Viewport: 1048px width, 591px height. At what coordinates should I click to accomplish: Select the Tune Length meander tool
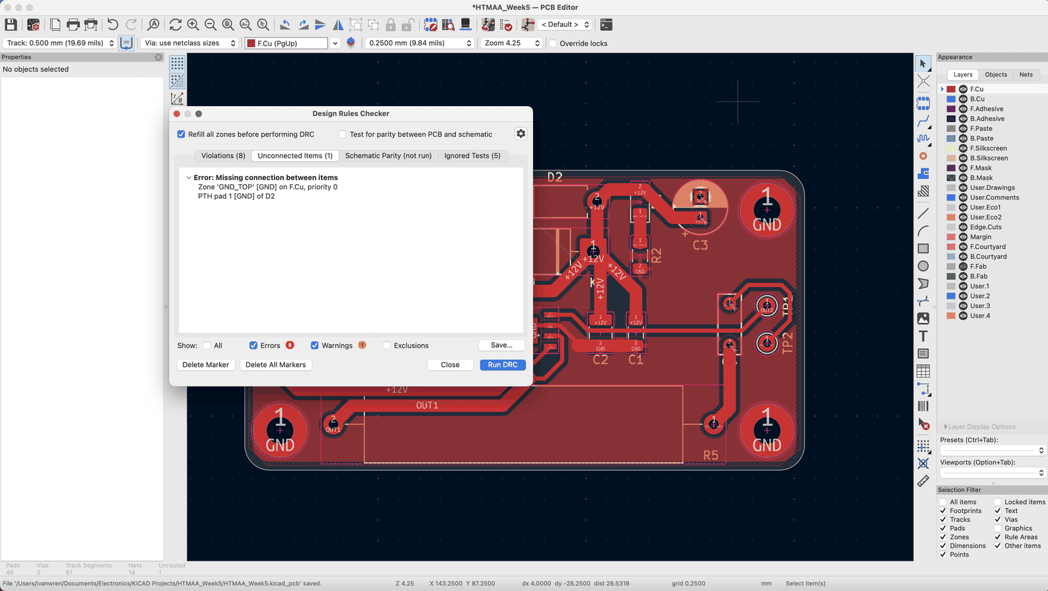(924, 139)
